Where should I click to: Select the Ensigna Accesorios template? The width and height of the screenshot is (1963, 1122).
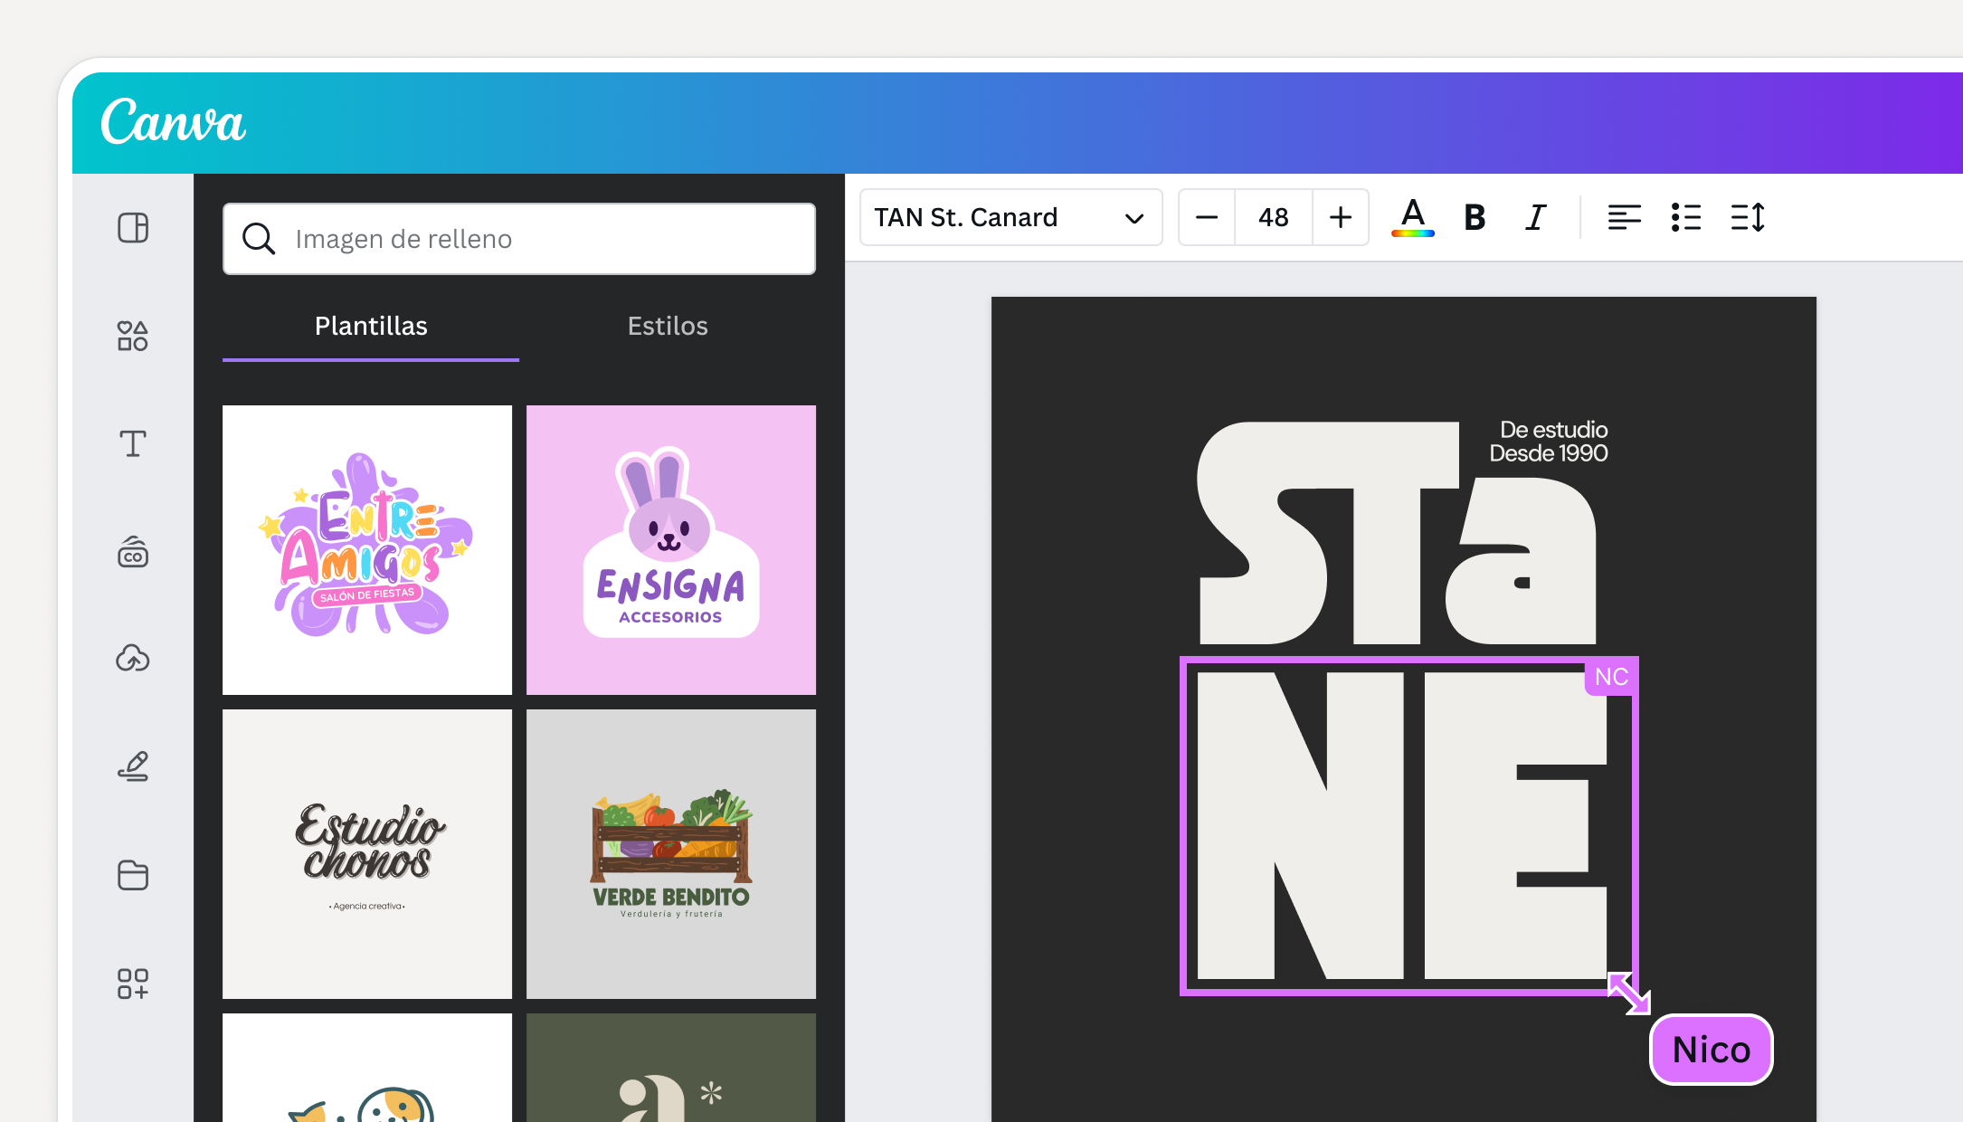click(671, 550)
